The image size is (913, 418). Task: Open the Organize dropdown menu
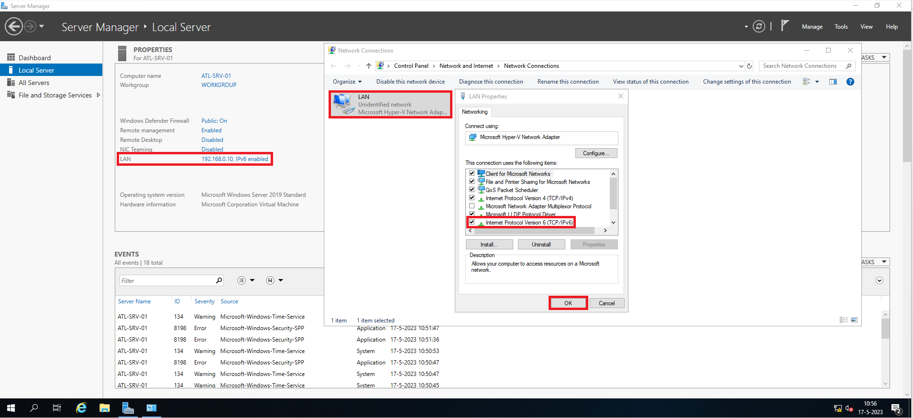(x=347, y=82)
